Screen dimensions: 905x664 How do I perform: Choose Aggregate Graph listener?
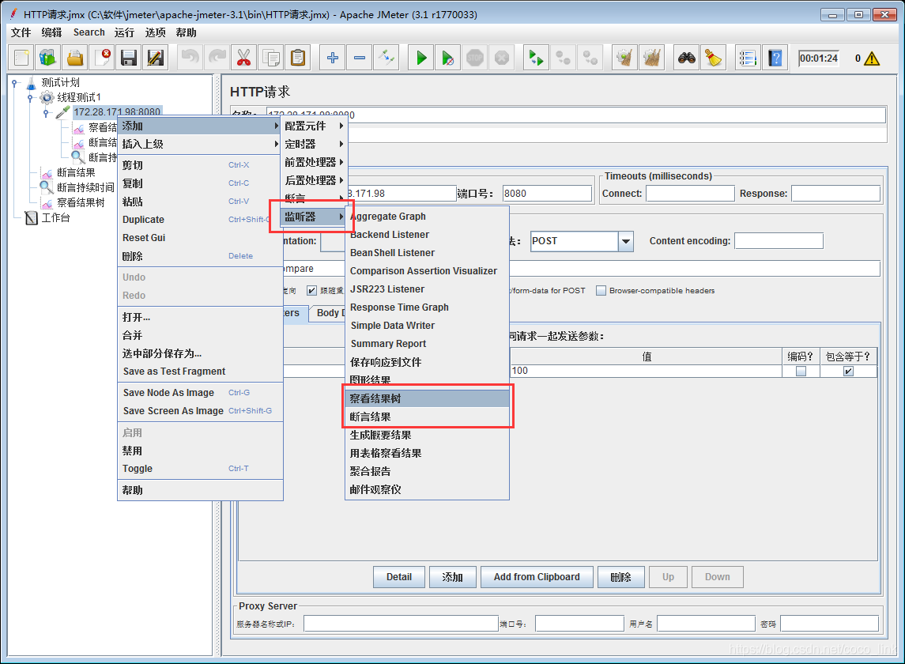click(427, 217)
